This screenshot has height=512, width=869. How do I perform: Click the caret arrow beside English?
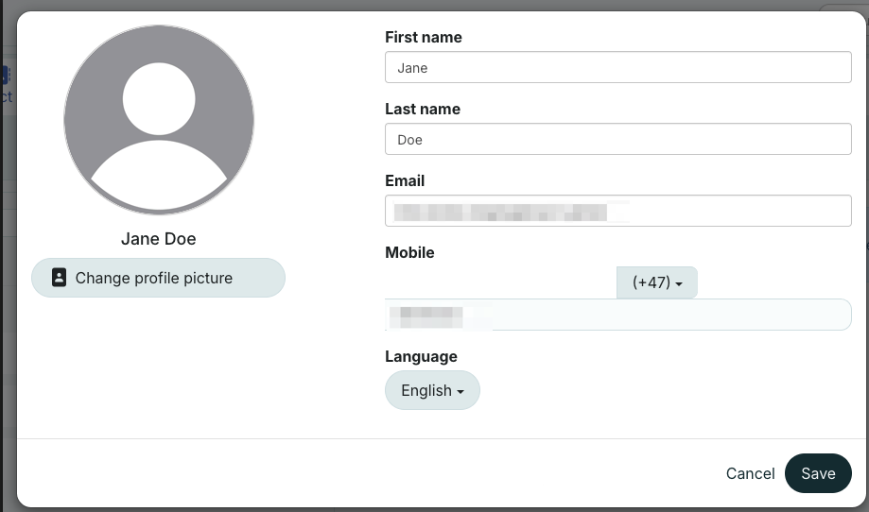click(461, 391)
